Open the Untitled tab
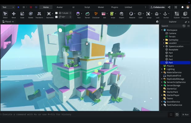Image resolution: width=191 pixels, height=123 pixels. [128, 7]
